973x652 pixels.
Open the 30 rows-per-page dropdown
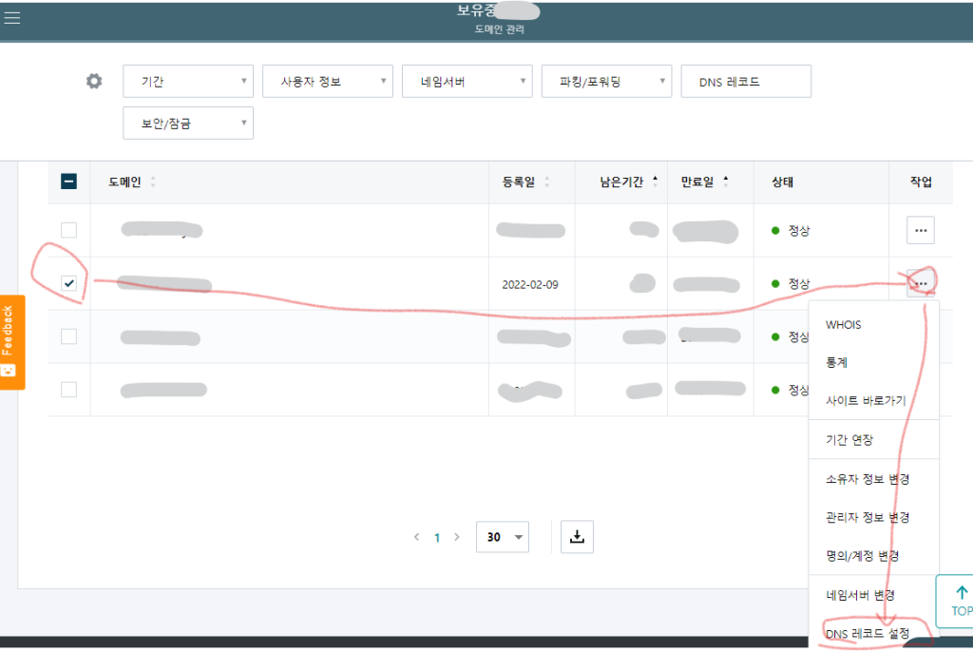point(502,537)
